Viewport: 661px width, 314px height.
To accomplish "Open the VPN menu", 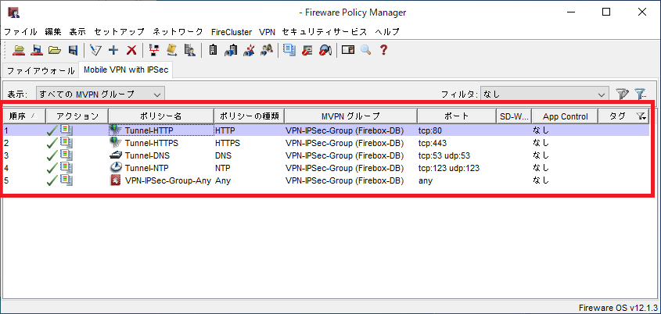I will tap(268, 32).
